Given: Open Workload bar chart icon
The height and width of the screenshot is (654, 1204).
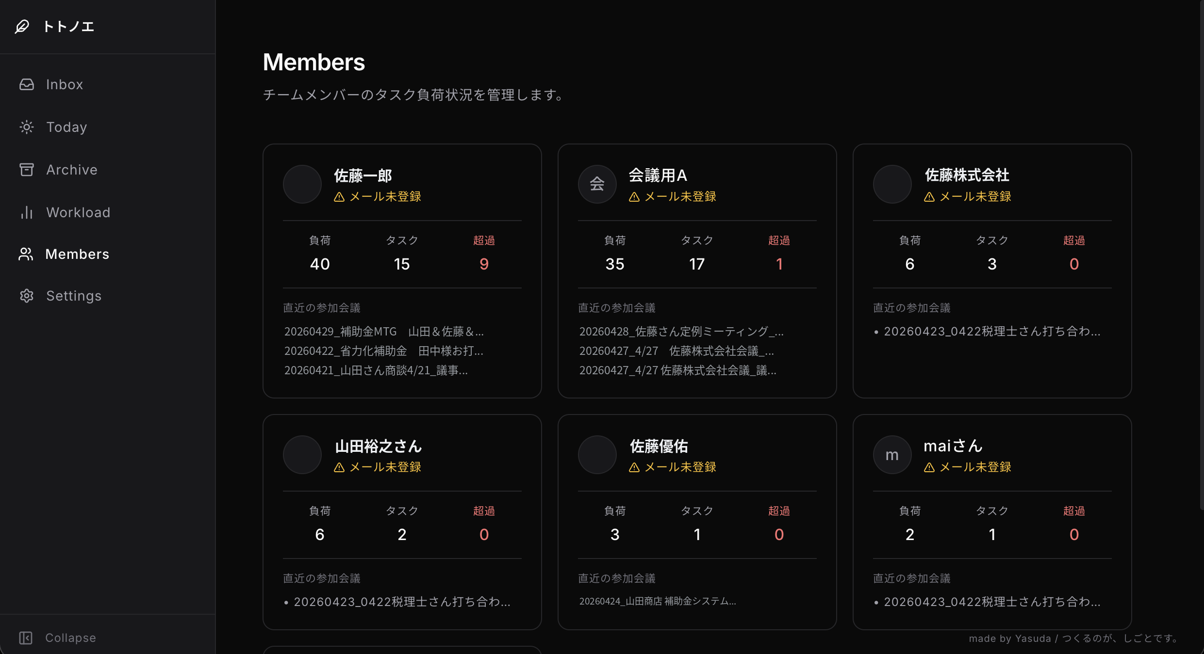Looking at the screenshot, I should (27, 212).
